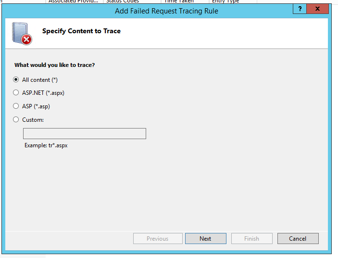Click inside the Custom content text field
The image size is (338, 258).
coord(84,134)
